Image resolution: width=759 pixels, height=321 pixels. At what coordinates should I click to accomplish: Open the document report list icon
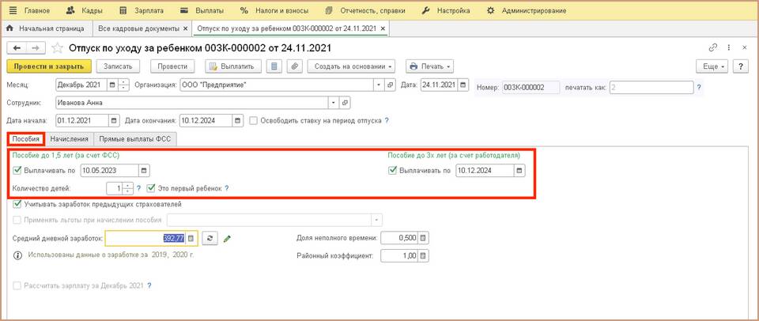(x=274, y=66)
